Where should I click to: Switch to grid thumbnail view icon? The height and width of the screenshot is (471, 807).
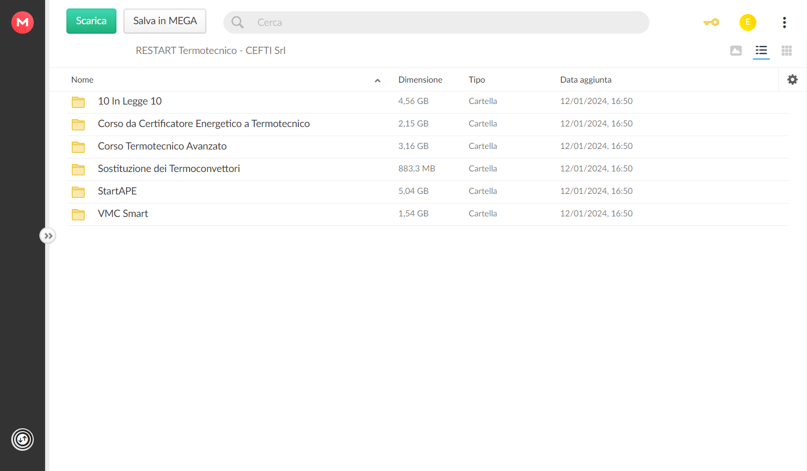[x=787, y=51]
